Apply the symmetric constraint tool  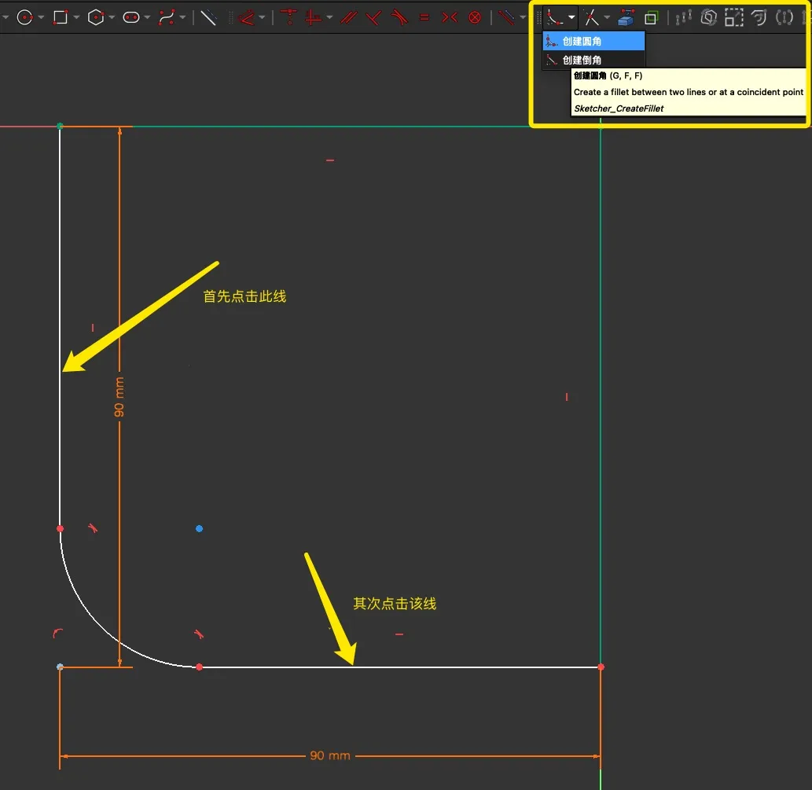450,17
